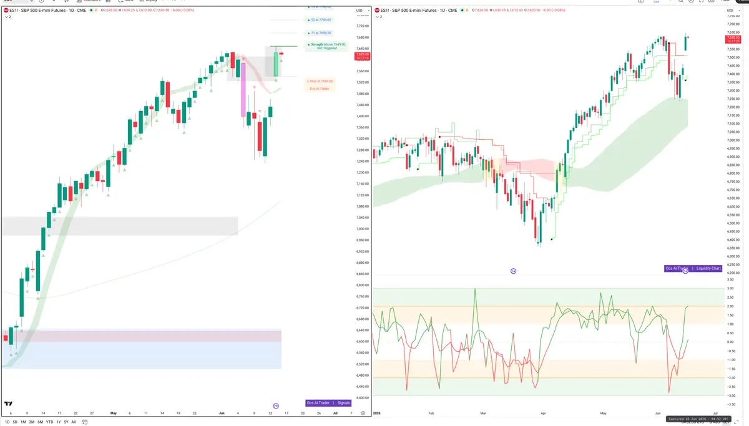Select the 5D date range
749x426 pixels.
[x=15, y=422]
